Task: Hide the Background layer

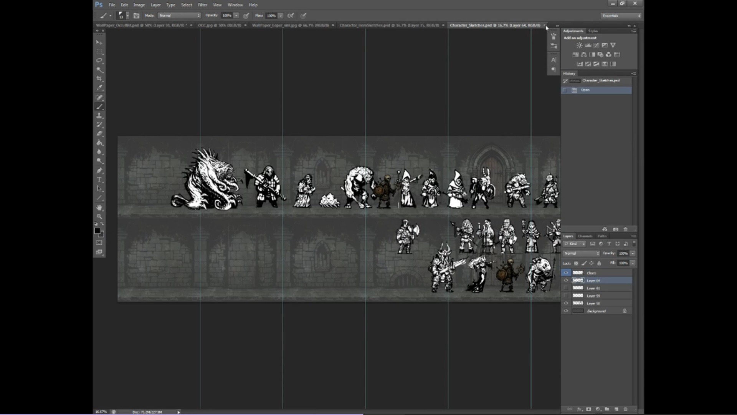Action: tap(566, 311)
